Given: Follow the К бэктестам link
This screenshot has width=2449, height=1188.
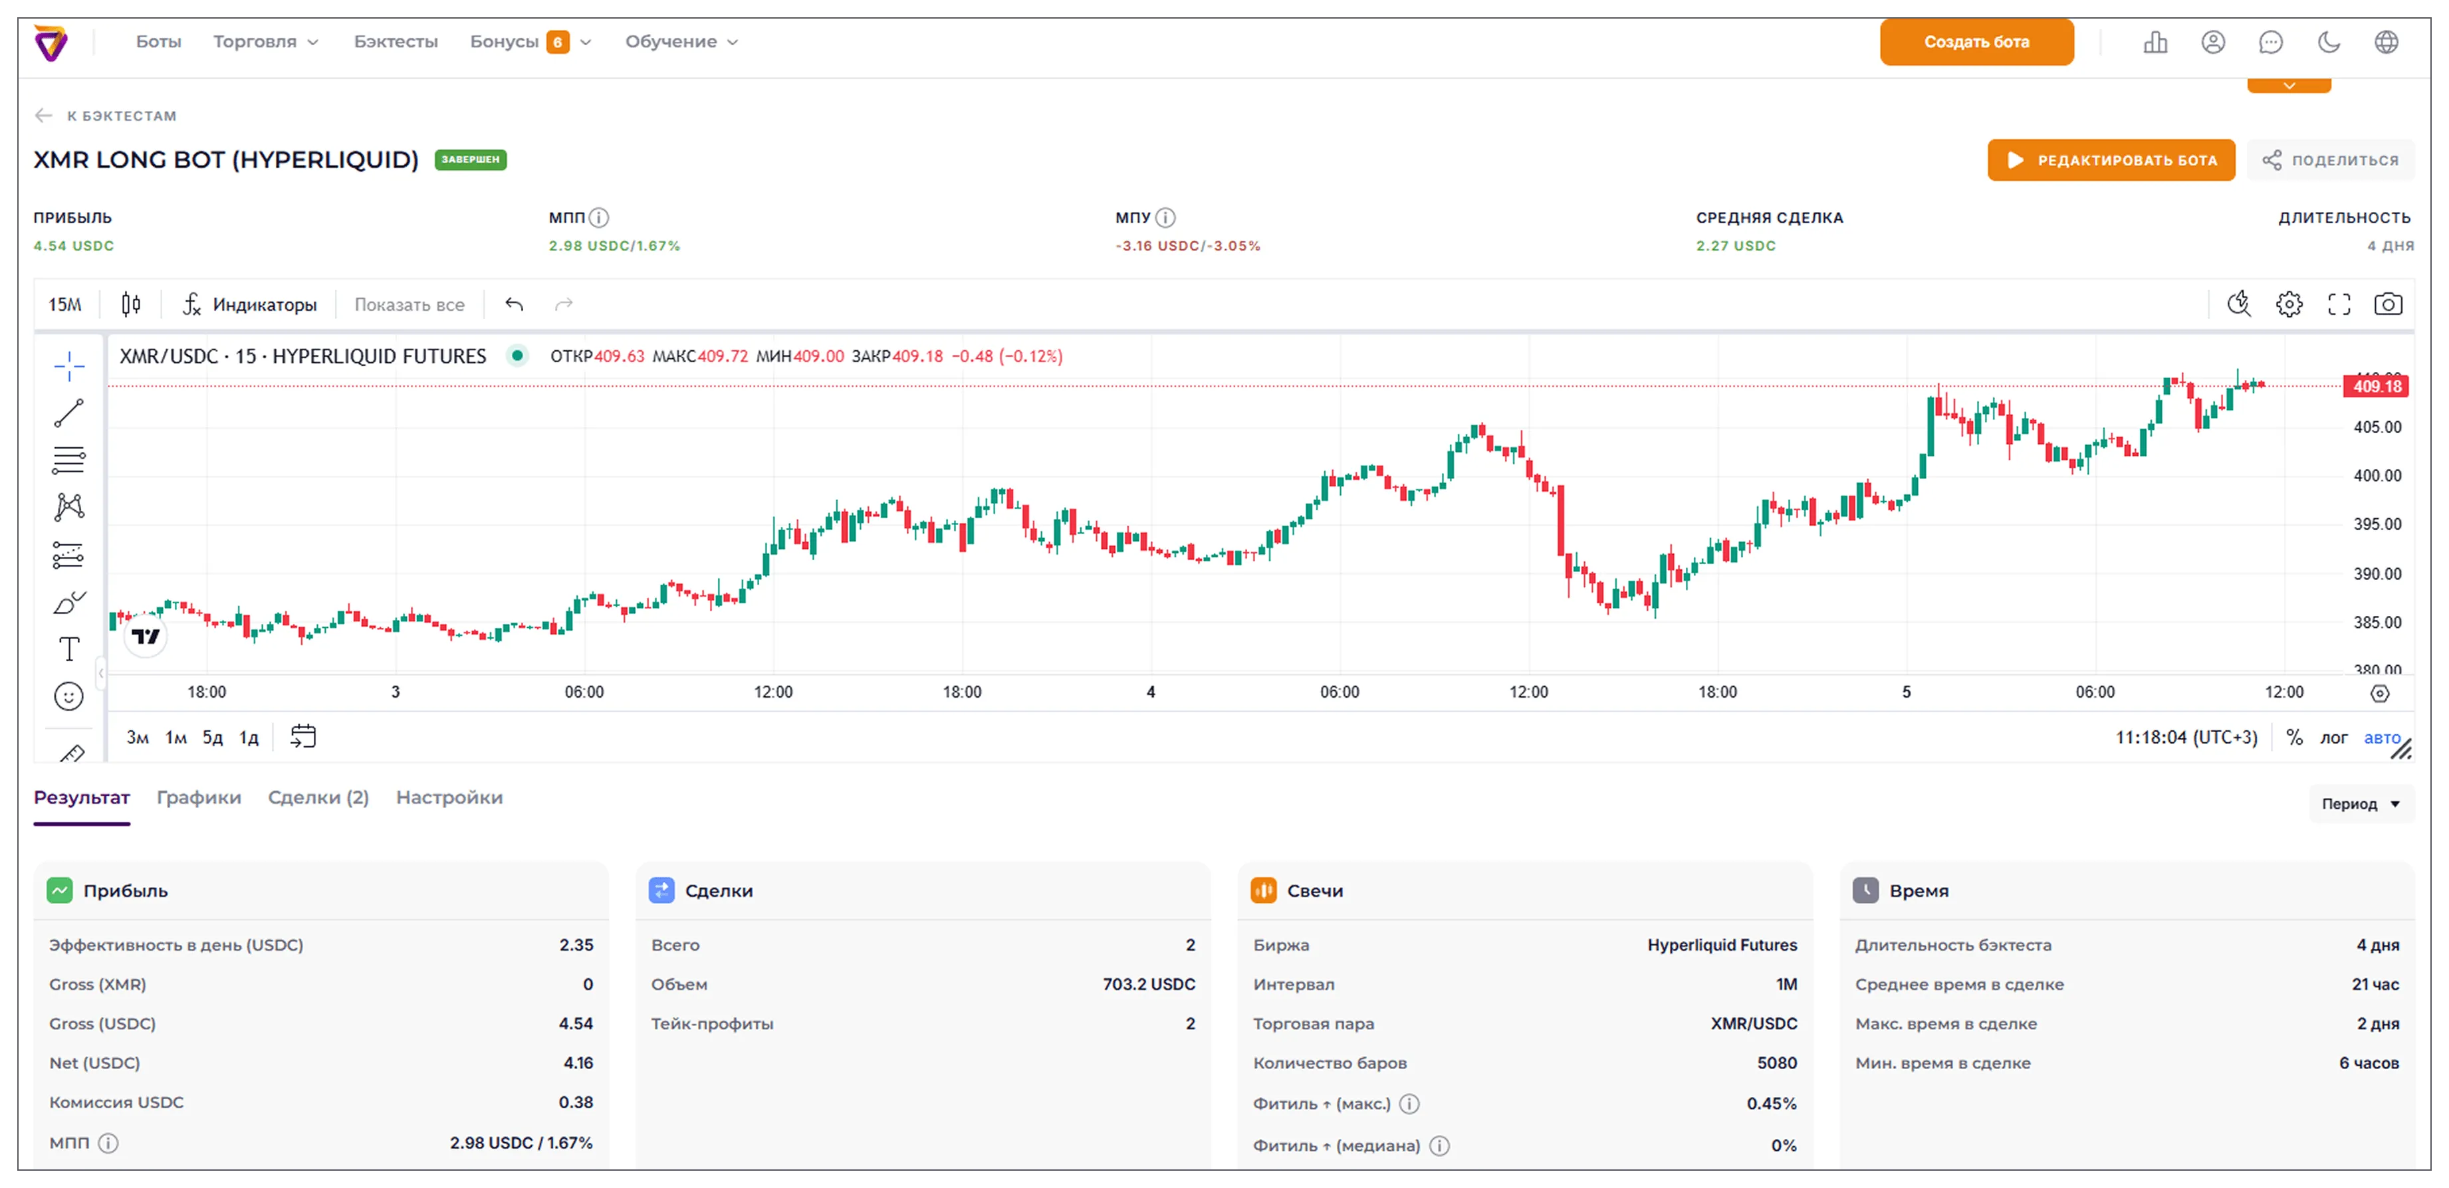Looking at the screenshot, I should pos(122,116).
